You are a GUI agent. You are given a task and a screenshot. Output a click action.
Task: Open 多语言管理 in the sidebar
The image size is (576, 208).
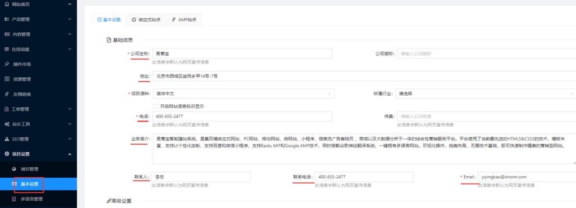coord(32,199)
